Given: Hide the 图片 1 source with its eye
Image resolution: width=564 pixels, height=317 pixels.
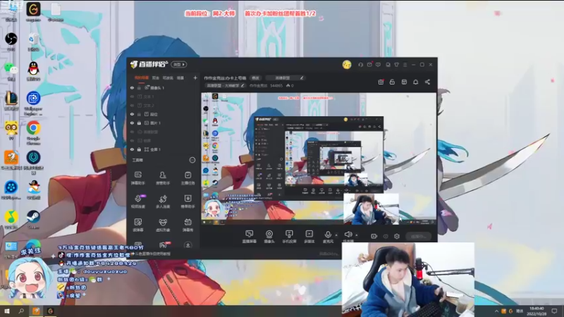Looking at the screenshot, I should [132, 123].
